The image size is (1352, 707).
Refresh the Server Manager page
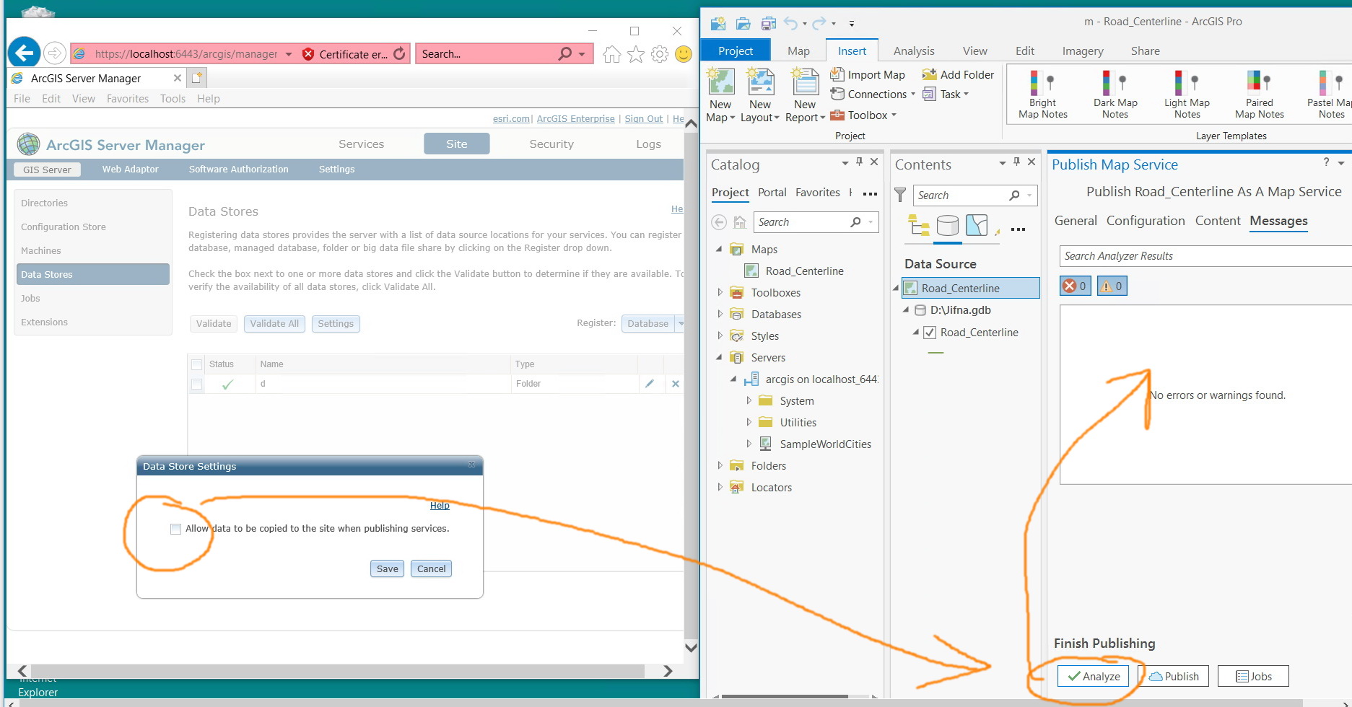[x=399, y=53]
